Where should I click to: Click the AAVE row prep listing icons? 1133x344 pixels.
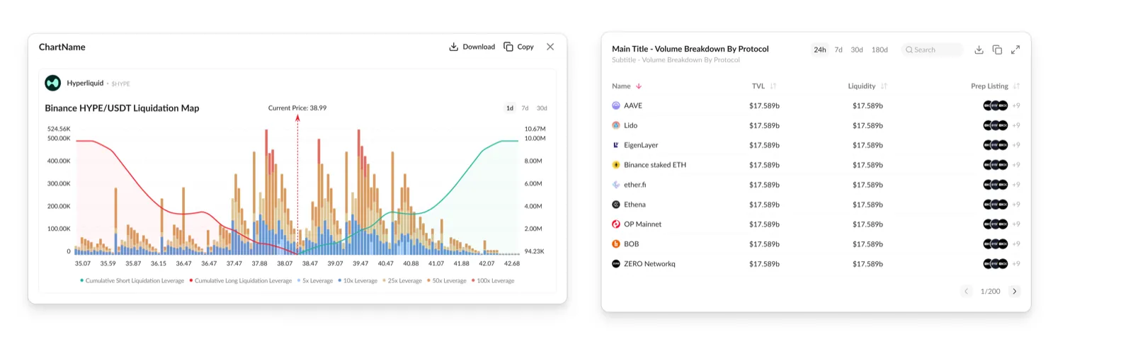pos(995,105)
